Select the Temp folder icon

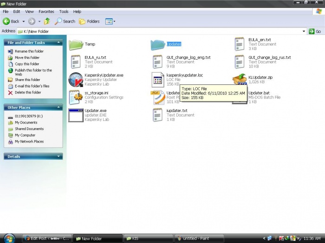pos(76,44)
